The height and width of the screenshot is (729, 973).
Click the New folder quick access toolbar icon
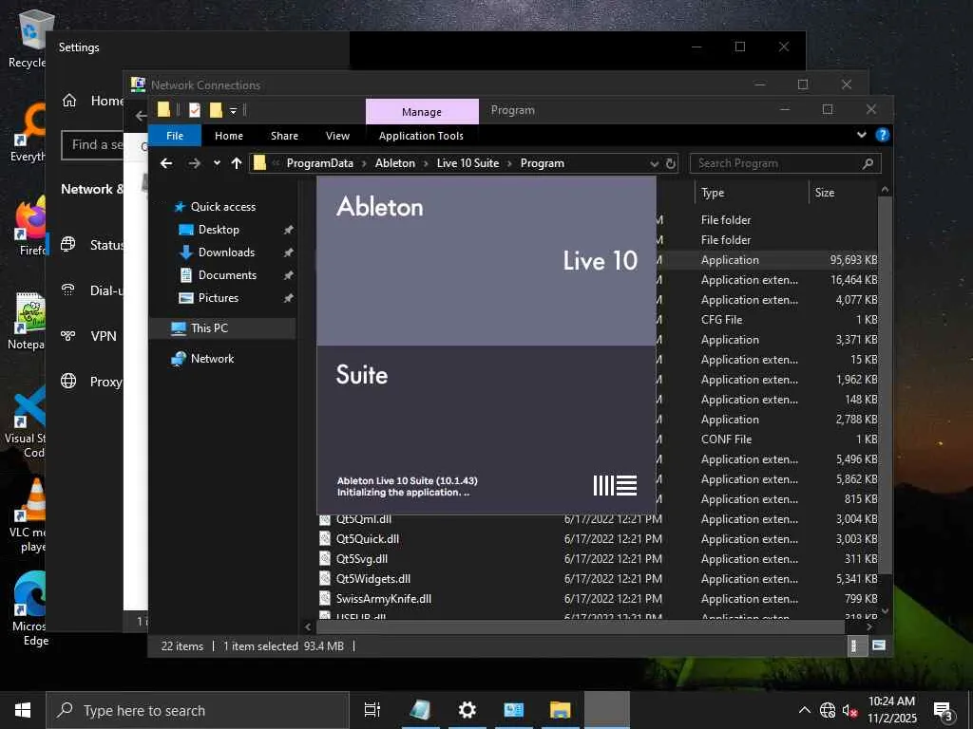tap(216, 110)
